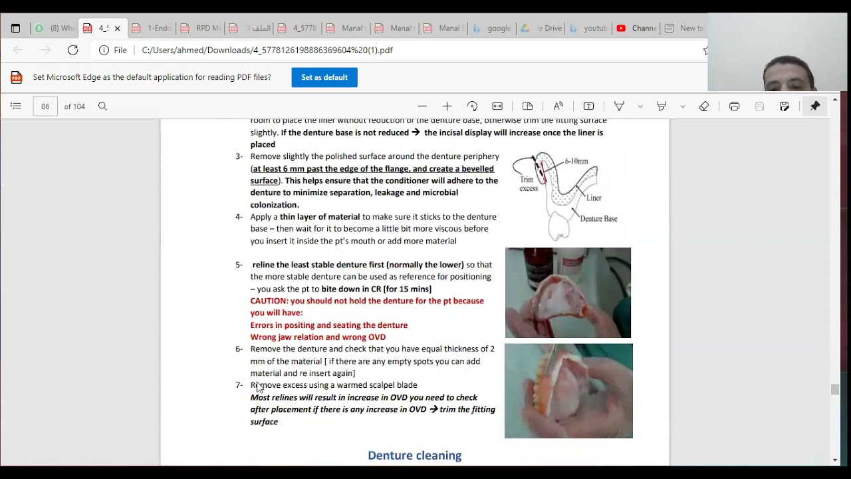Rotate the PDF page
Viewport: 851px width, 479px height.
pos(472,106)
